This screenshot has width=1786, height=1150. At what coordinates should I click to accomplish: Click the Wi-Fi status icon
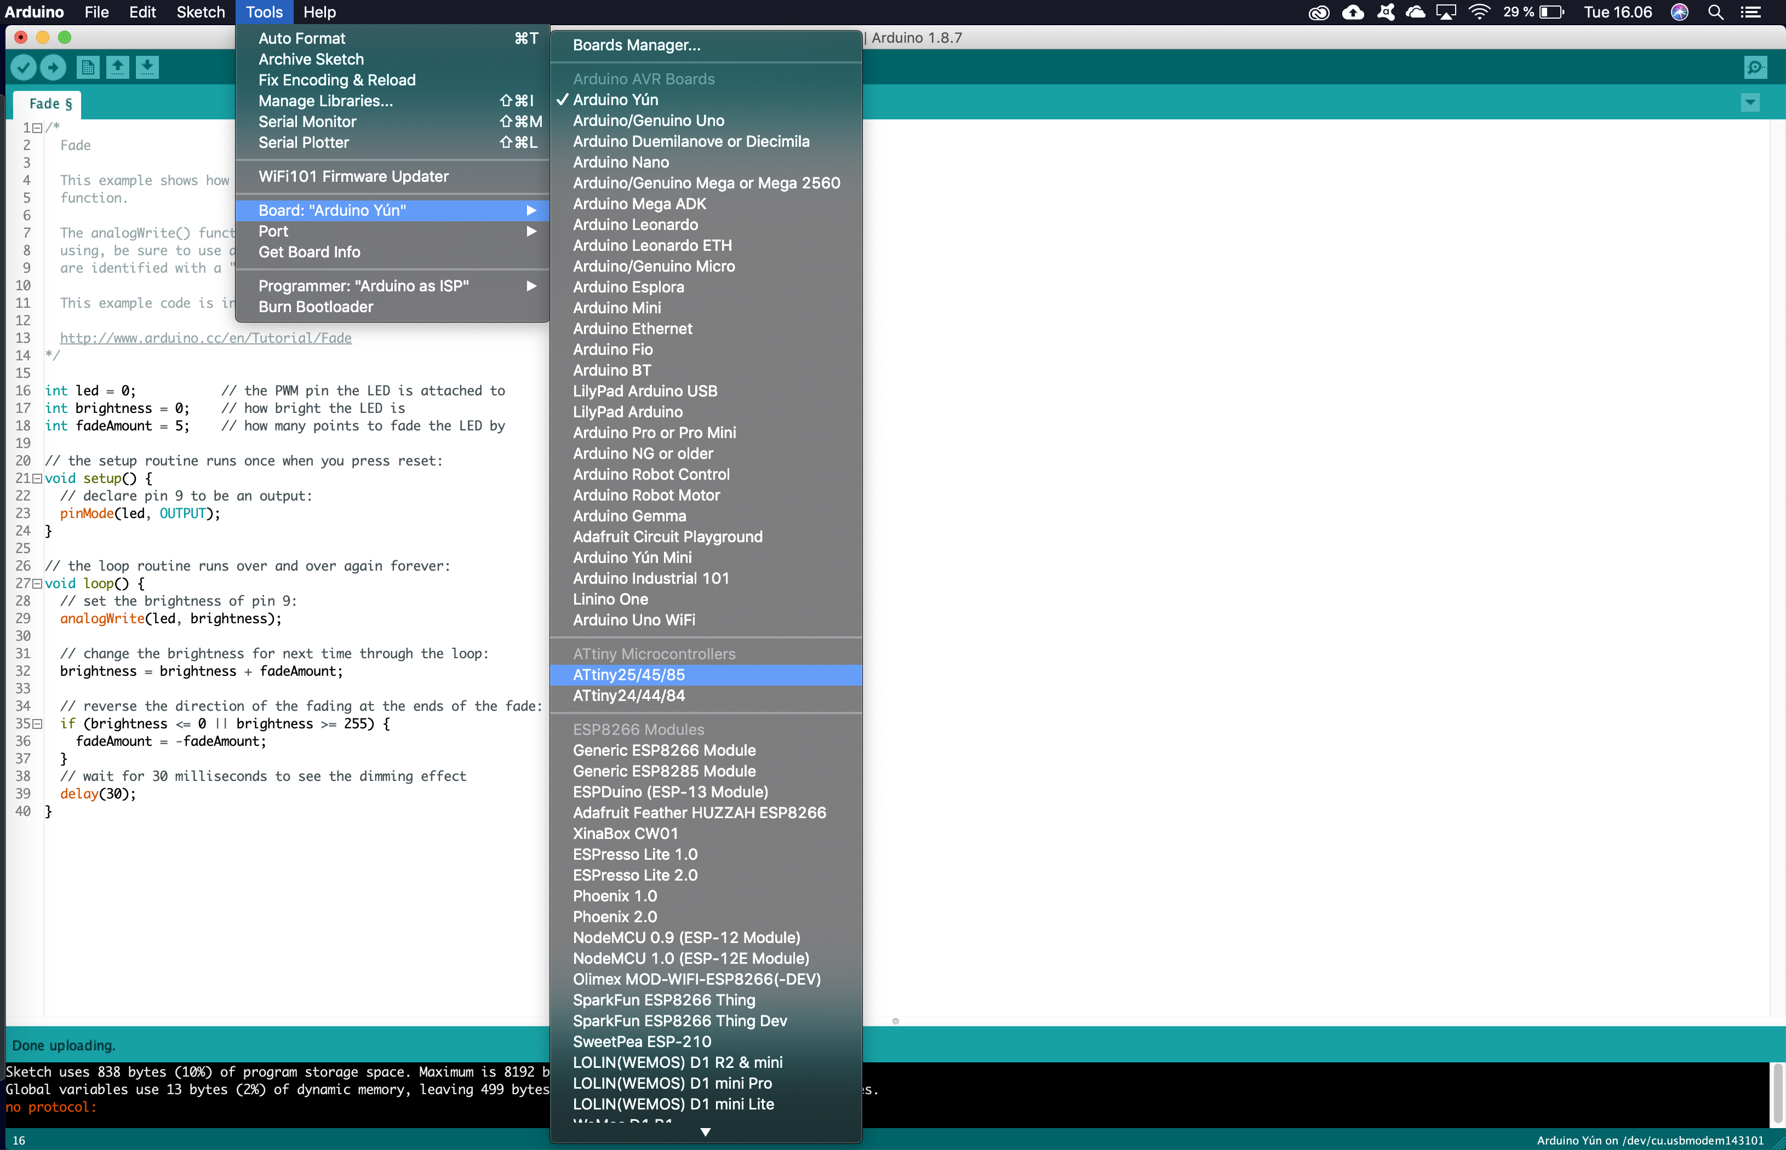pos(1479,12)
